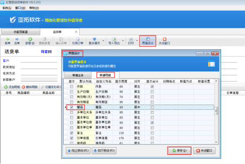Click the 打印 printer icon
Viewport: 245px width, 164px height.
(131, 39)
